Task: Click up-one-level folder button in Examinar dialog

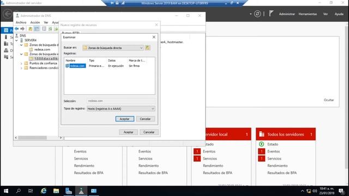Action: pyautogui.click(x=147, y=48)
